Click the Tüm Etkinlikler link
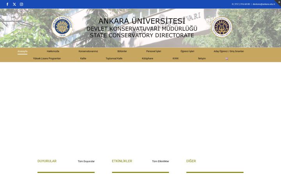The width and height of the screenshot is (281, 175). click(160, 161)
